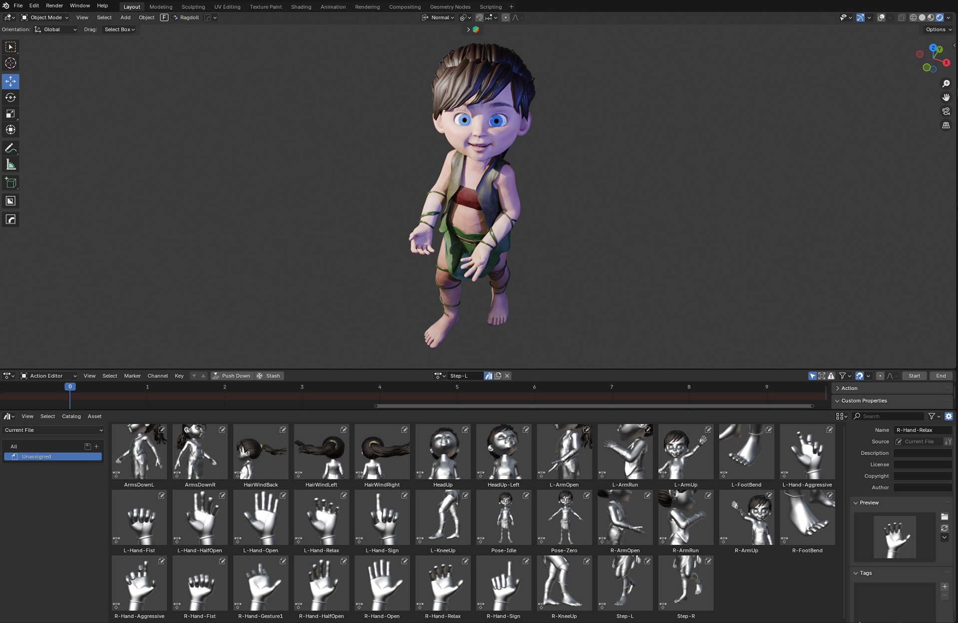The image size is (958, 623).
Task: Click the current frame playhead at frame 0
Action: (70, 387)
